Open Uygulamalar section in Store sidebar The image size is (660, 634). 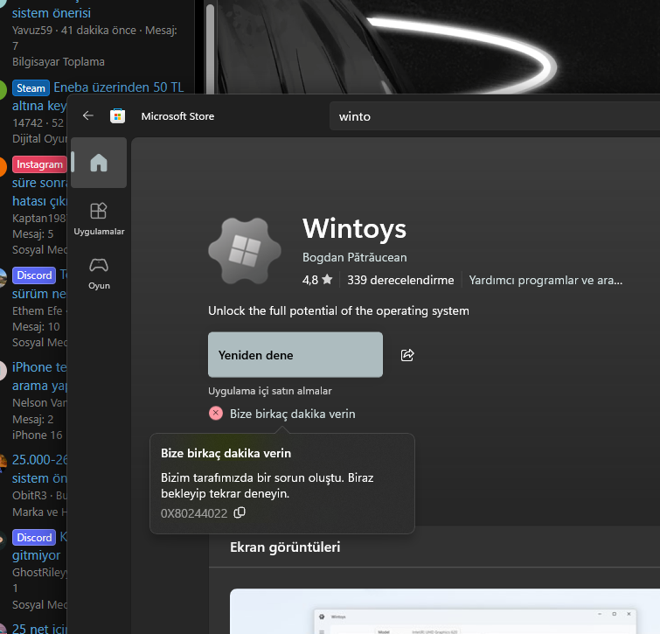tap(99, 219)
